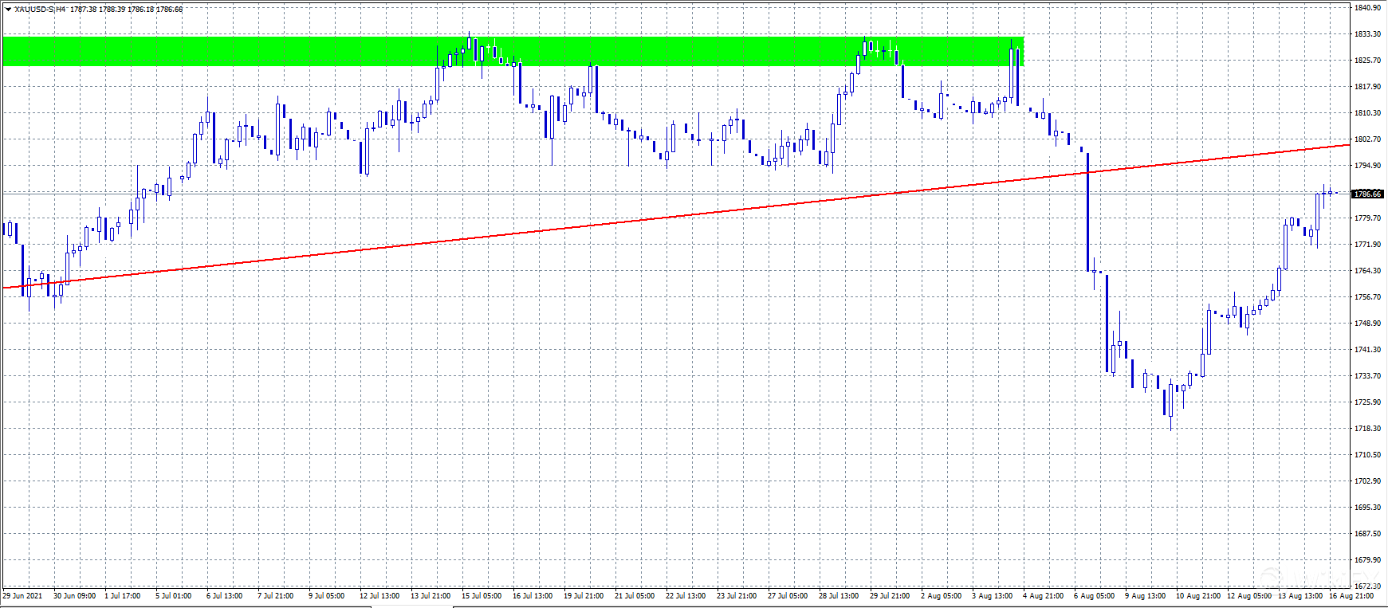Click the 1764.30 price scale label
This screenshot has width=1388, height=608.
pyautogui.click(x=1367, y=271)
